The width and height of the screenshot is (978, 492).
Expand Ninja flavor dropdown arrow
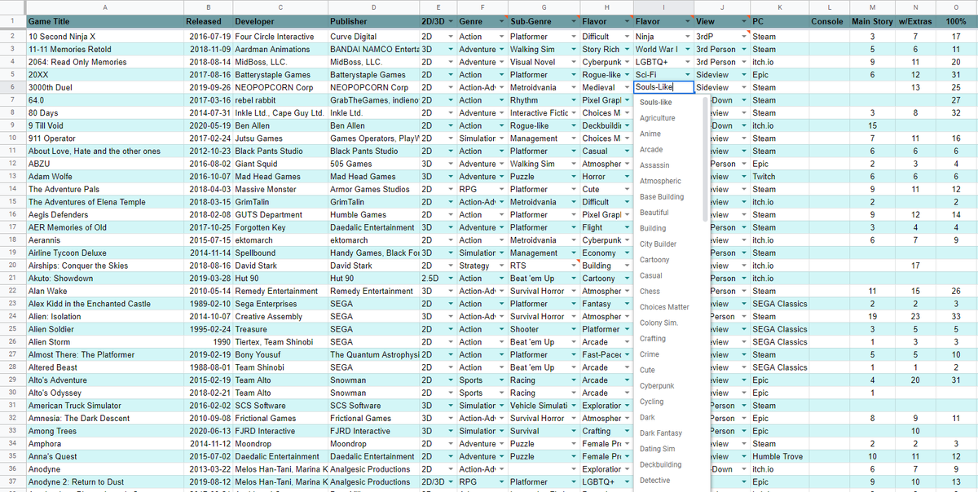687,37
